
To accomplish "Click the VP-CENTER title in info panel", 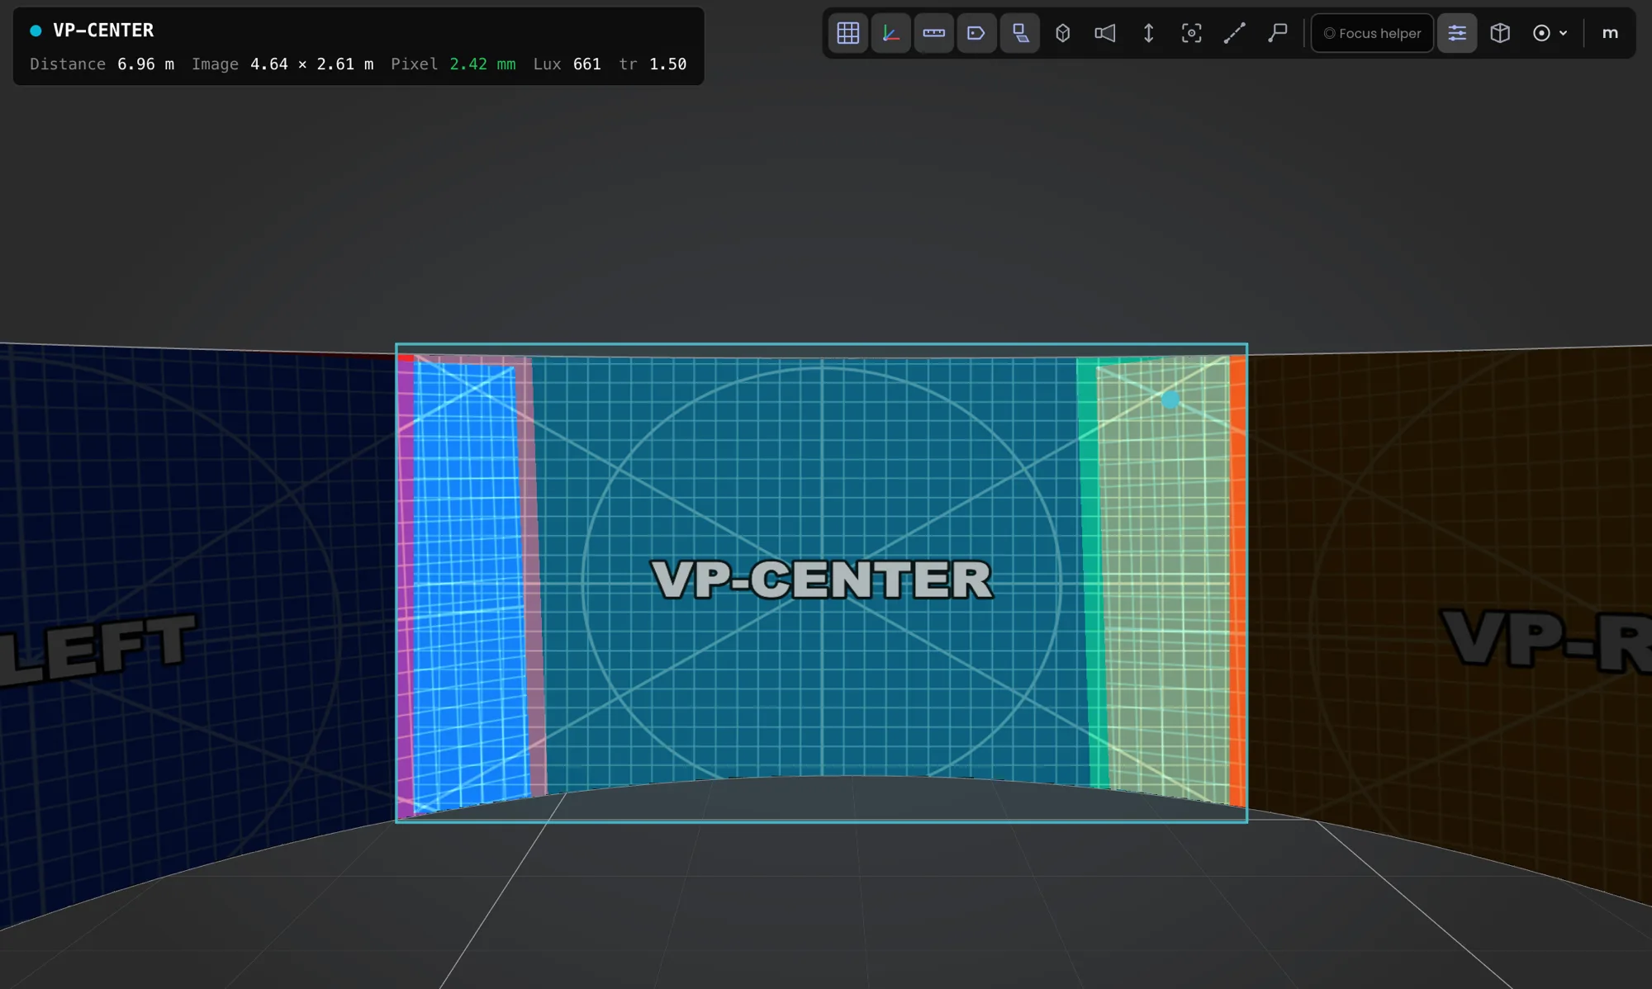I will pos(103,31).
